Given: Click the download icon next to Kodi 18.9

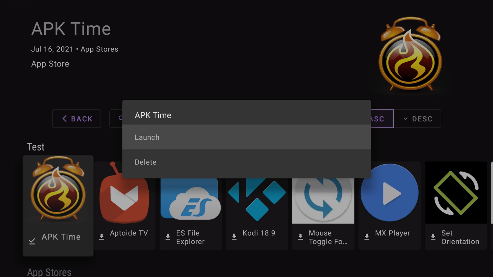Looking at the screenshot, I should (234, 236).
